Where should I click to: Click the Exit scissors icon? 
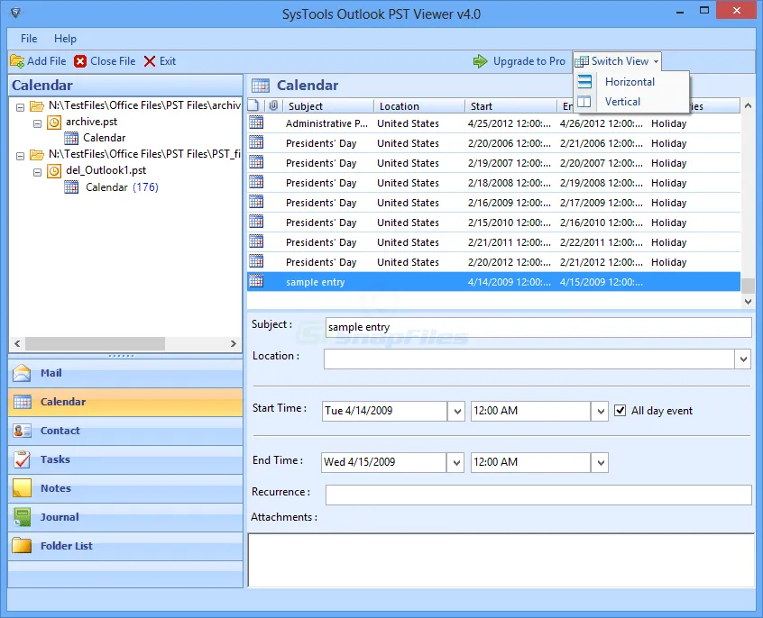tap(150, 61)
